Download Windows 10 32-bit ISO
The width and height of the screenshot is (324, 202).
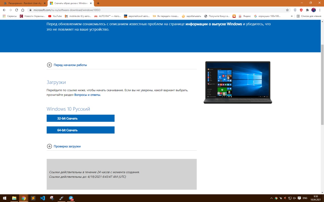click(80, 118)
